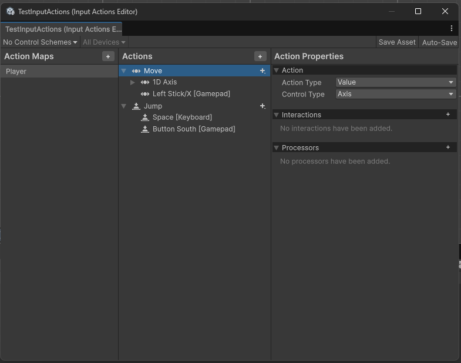This screenshot has width=461, height=363.
Task: Open the Action Type dropdown
Action: click(x=395, y=82)
